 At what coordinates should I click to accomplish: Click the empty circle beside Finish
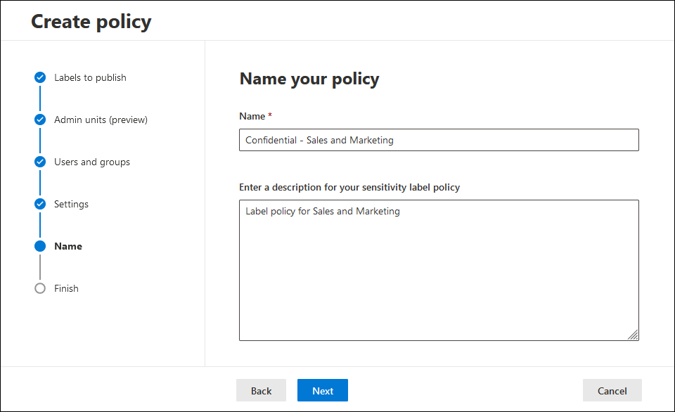click(40, 288)
